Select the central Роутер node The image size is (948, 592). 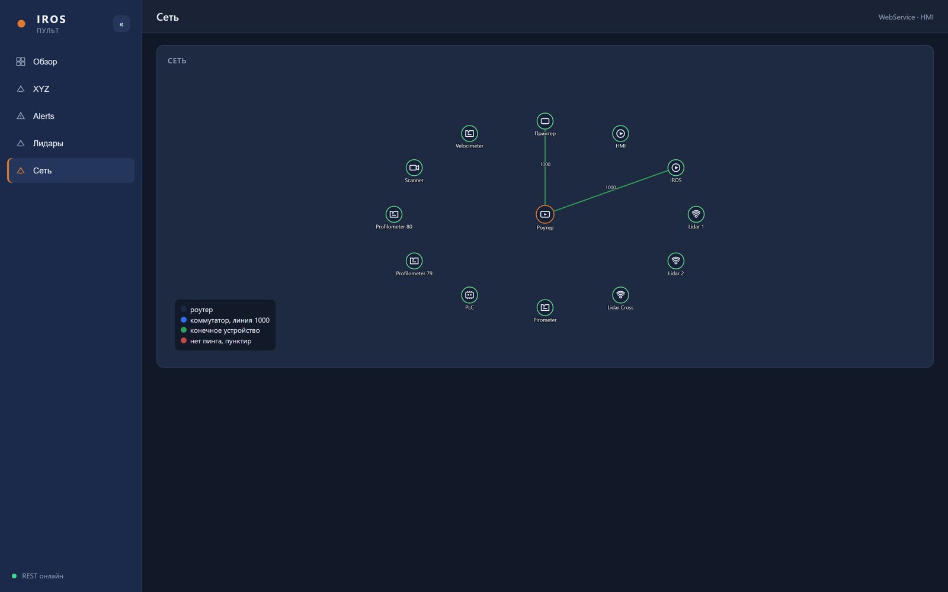pyautogui.click(x=545, y=214)
